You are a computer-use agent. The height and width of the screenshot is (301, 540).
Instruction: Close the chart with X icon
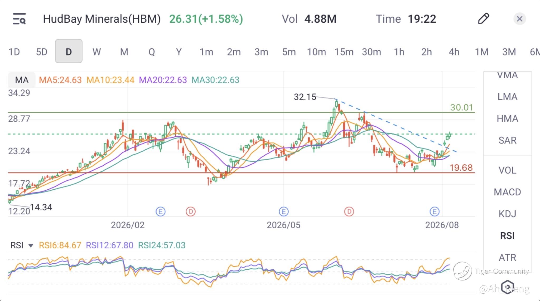519,19
